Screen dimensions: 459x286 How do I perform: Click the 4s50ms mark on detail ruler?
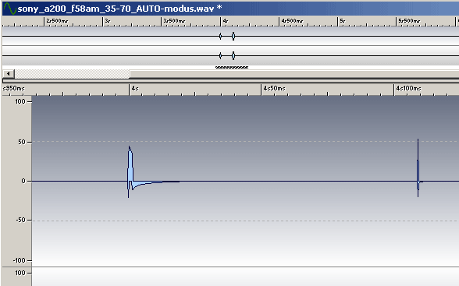tap(274, 88)
